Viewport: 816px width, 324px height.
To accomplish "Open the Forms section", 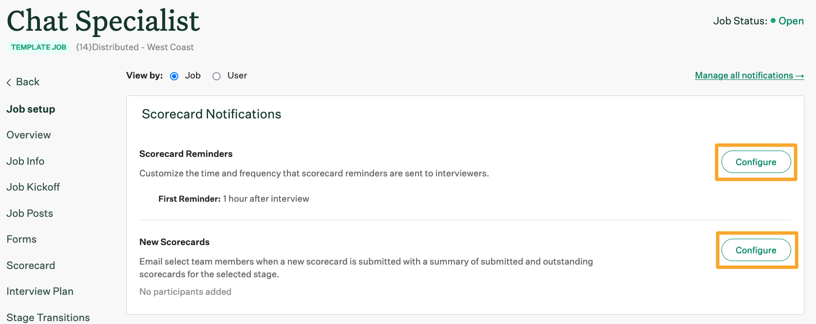I will pyautogui.click(x=21, y=239).
